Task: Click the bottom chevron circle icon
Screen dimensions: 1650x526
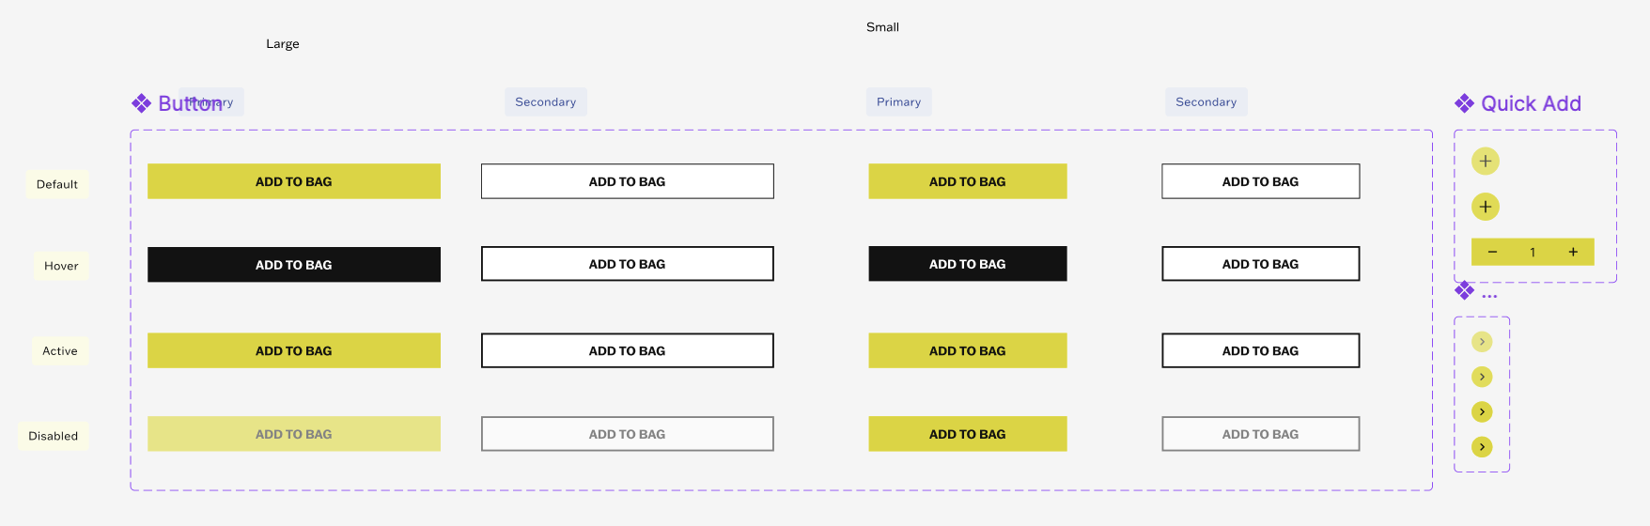Action: [1482, 446]
